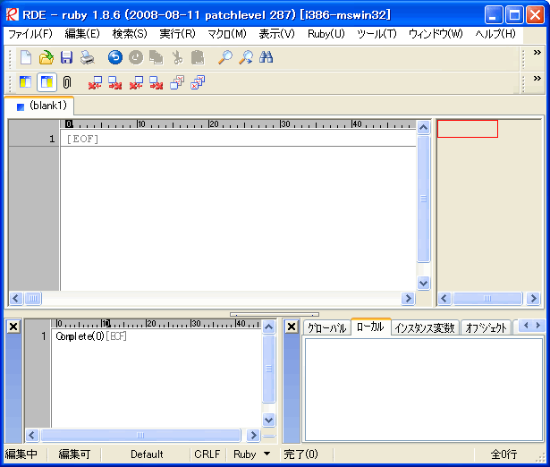Click the second magnifier find-next icon
Viewport: 550px width, 467px height.
246,57
